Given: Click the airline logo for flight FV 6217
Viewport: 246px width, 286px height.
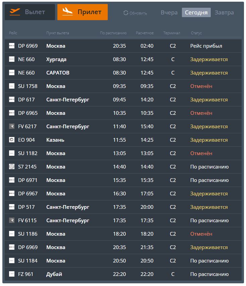Looking at the screenshot, I should (x=12, y=127).
